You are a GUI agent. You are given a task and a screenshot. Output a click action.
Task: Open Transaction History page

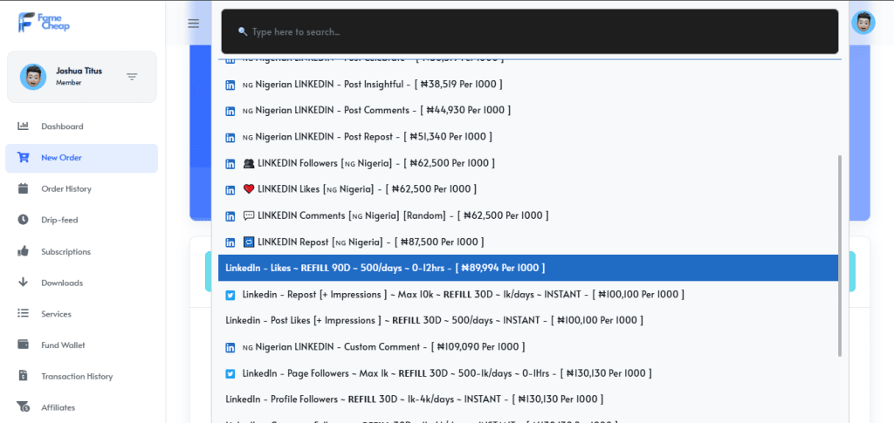(81, 376)
